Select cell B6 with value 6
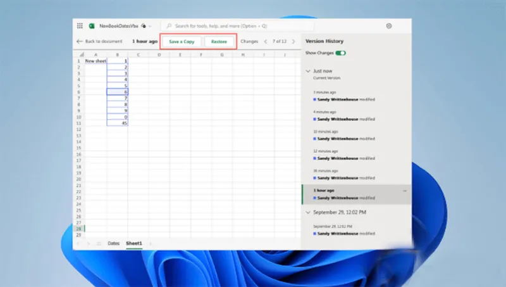 pyautogui.click(x=118, y=92)
